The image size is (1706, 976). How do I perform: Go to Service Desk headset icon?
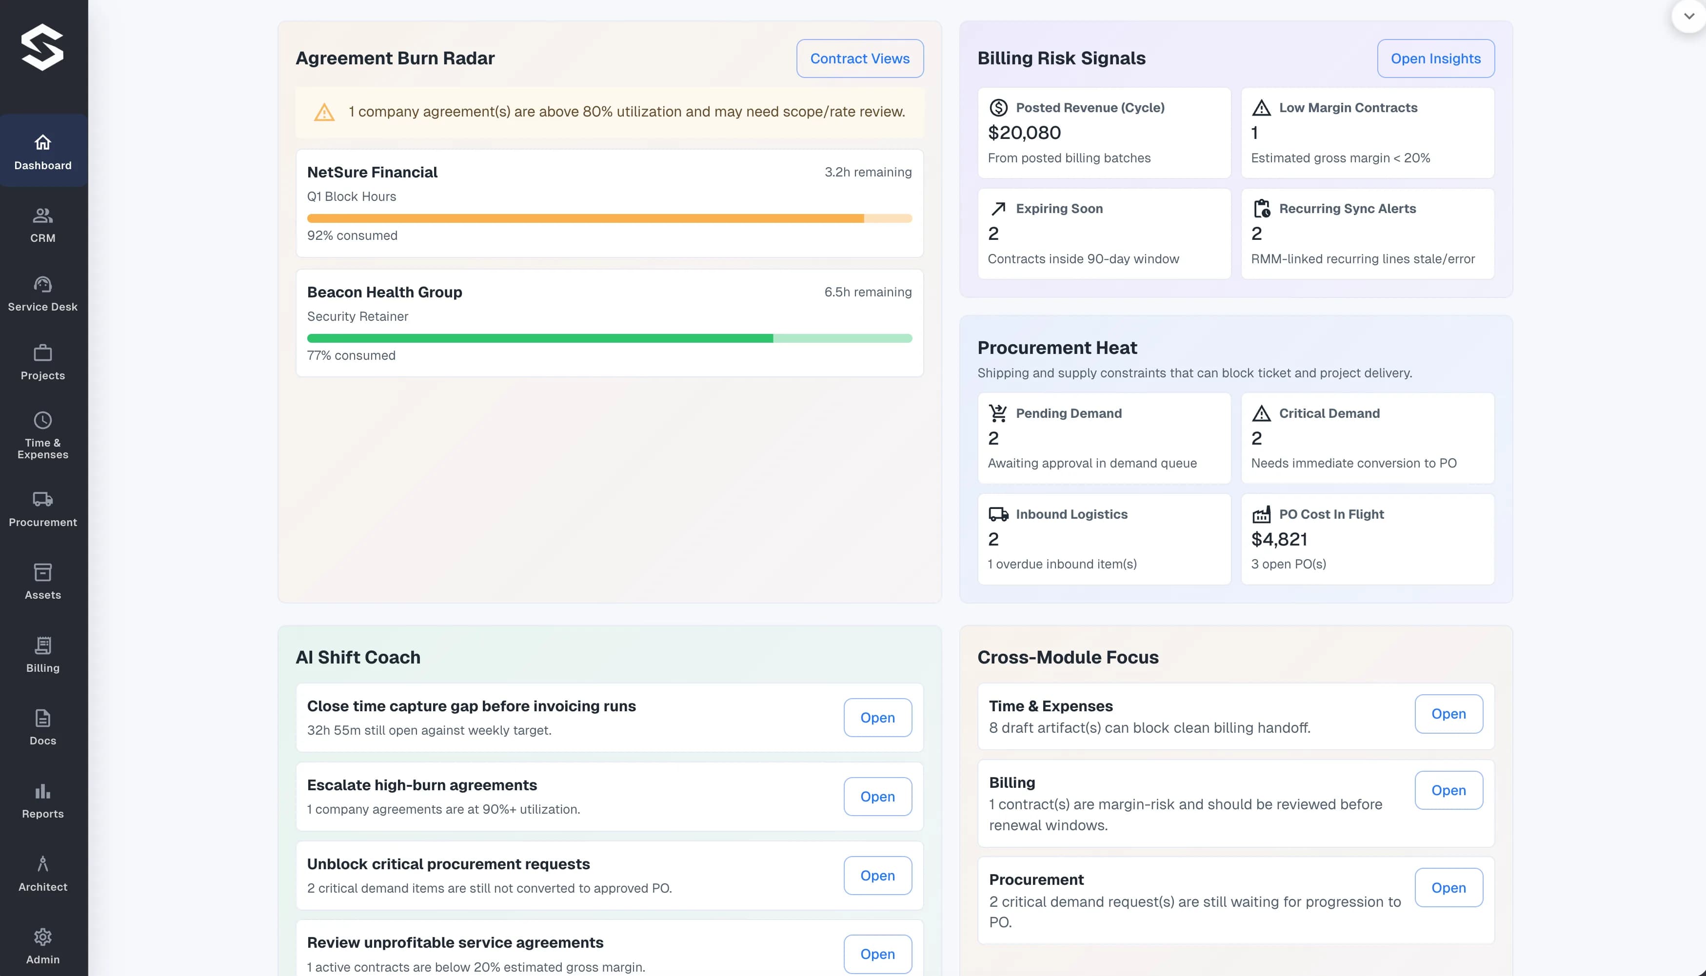(42, 284)
